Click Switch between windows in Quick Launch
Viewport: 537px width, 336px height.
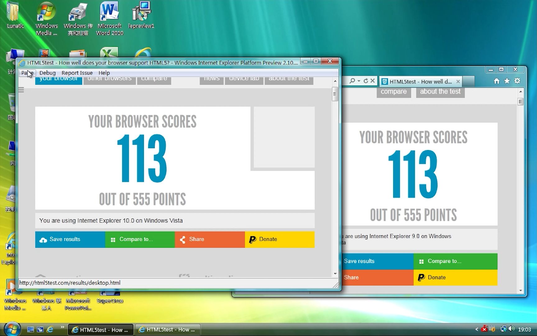40,329
